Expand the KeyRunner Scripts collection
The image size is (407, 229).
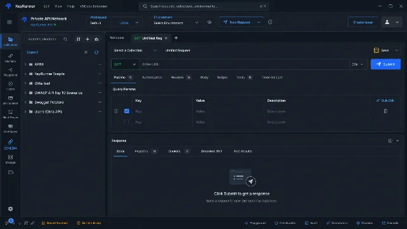(x=25, y=74)
